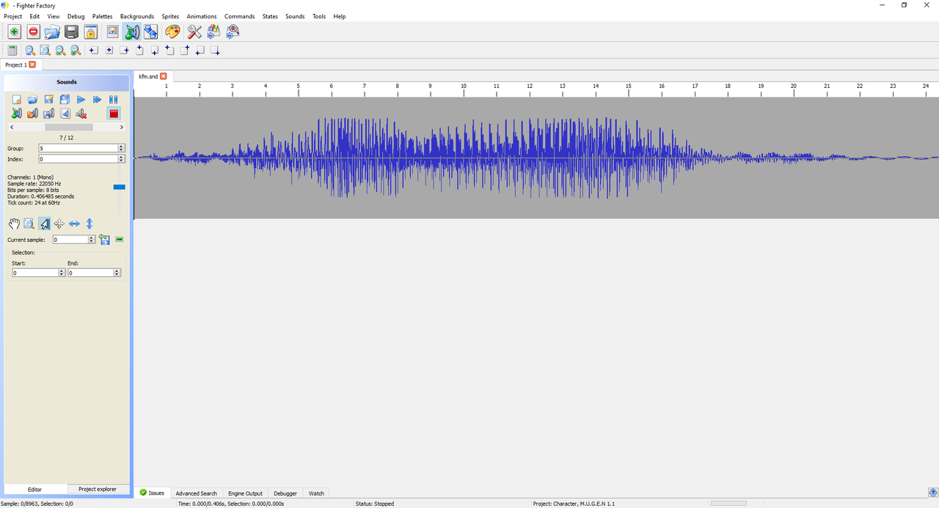Open the Advanced Search tab

196,493
